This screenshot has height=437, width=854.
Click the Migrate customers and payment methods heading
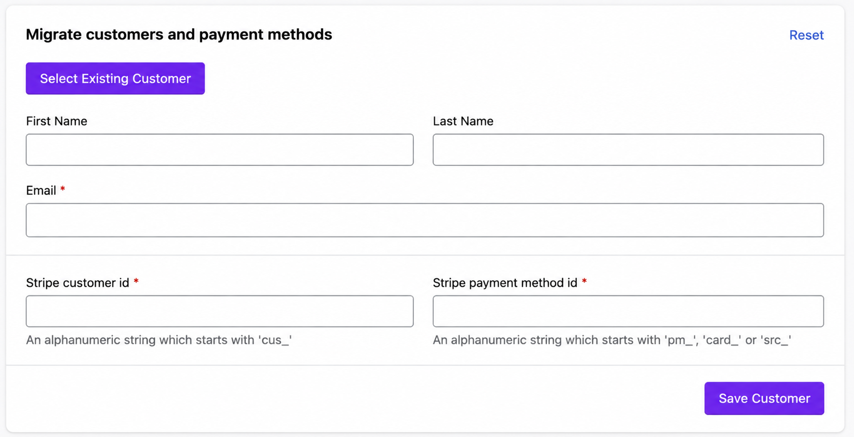[179, 35]
